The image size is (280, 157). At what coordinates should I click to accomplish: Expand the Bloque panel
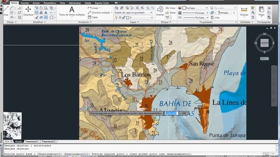coord(166,22)
